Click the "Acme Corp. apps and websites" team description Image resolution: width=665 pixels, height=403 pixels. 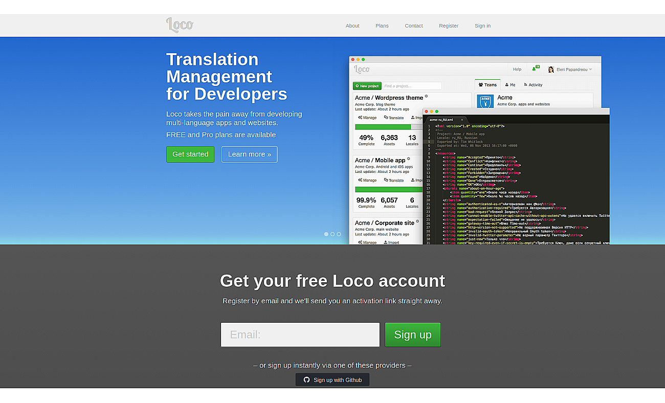523,104
